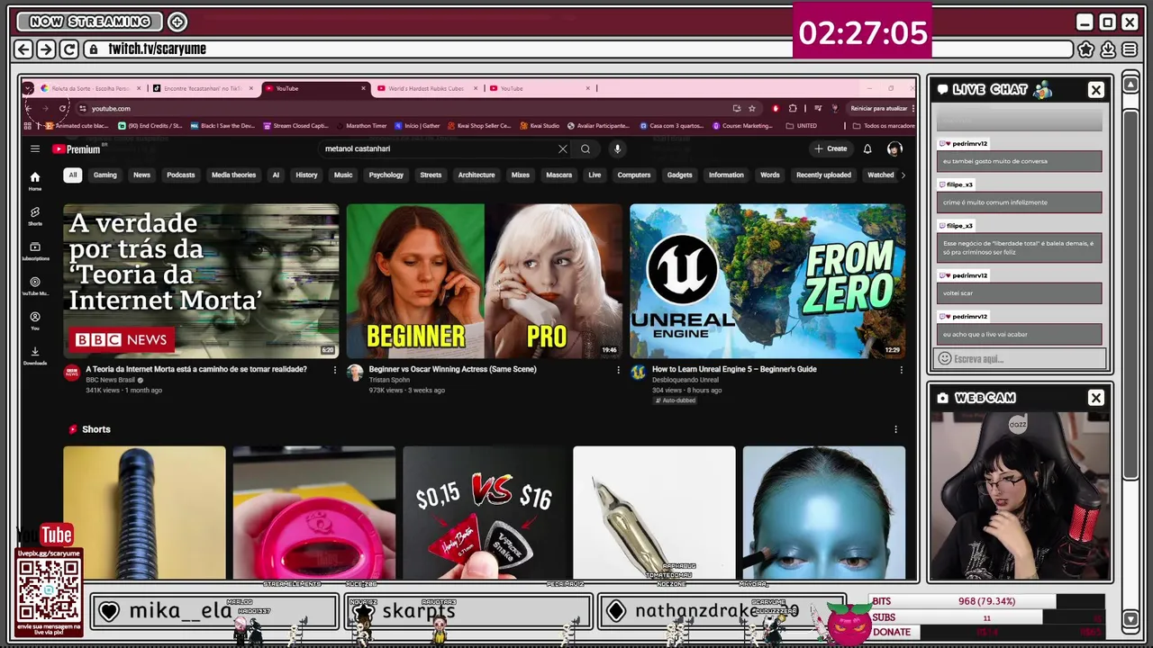Select the Media theories chip
The image size is (1153, 648).
click(x=233, y=175)
